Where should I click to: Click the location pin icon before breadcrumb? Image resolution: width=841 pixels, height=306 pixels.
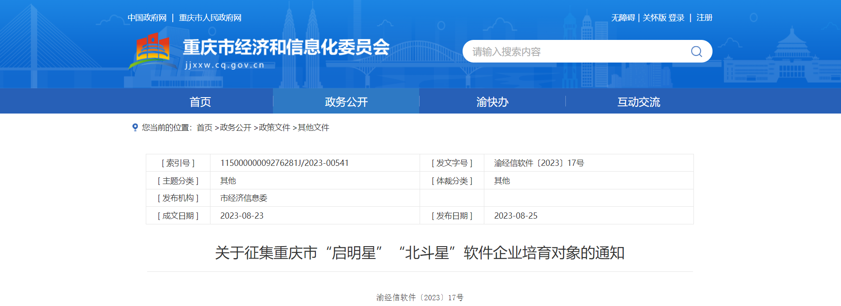point(135,127)
